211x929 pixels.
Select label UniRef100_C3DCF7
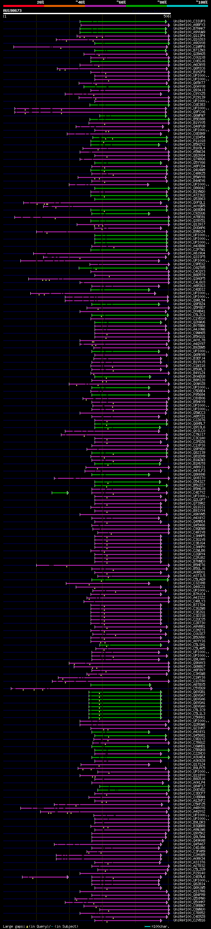[189, 794]
